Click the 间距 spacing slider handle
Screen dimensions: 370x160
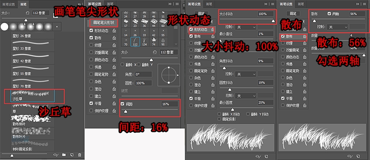coord(125,111)
